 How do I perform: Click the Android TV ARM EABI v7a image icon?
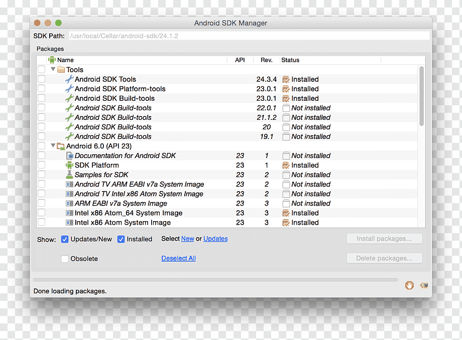(69, 185)
